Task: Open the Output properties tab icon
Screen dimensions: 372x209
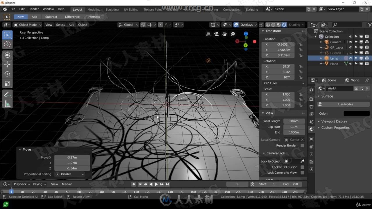Action: tap(312, 107)
